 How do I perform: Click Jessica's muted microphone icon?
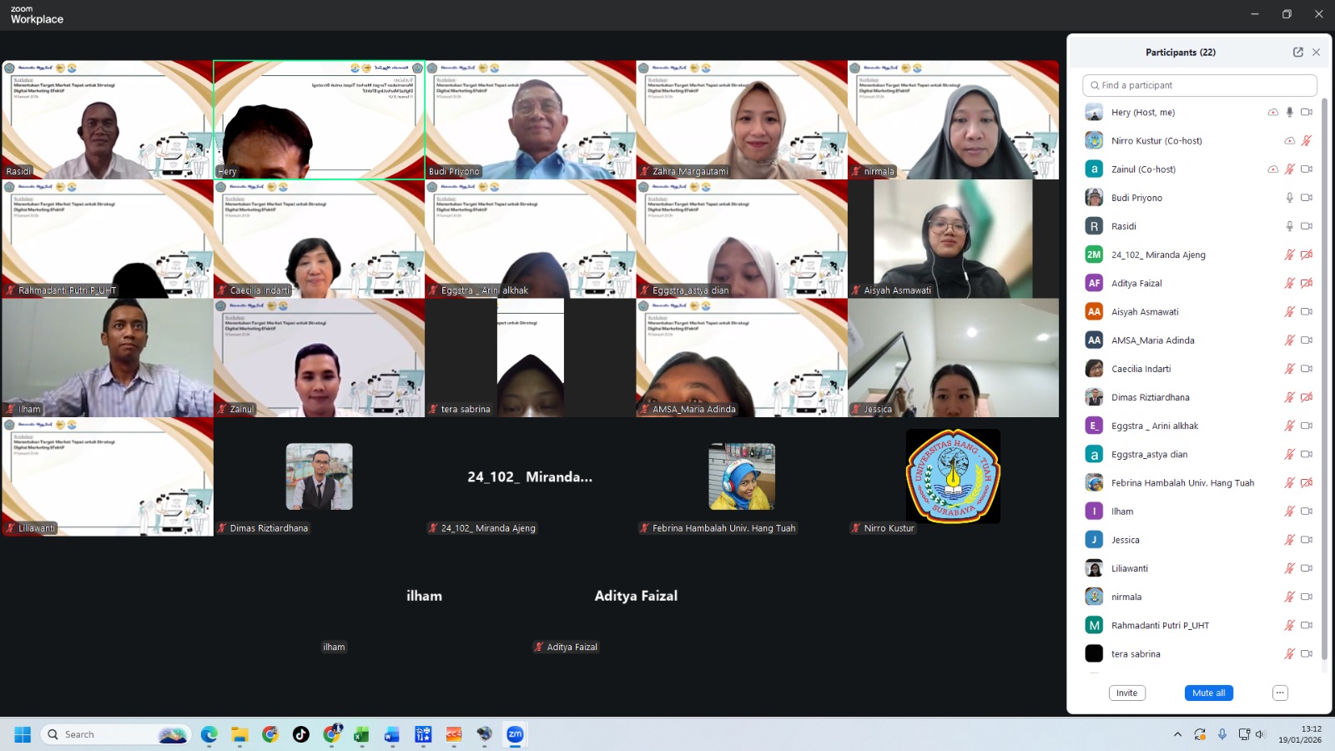(x=1289, y=540)
